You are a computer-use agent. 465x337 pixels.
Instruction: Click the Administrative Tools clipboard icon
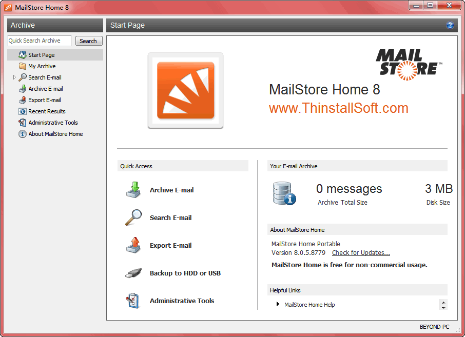tap(133, 301)
